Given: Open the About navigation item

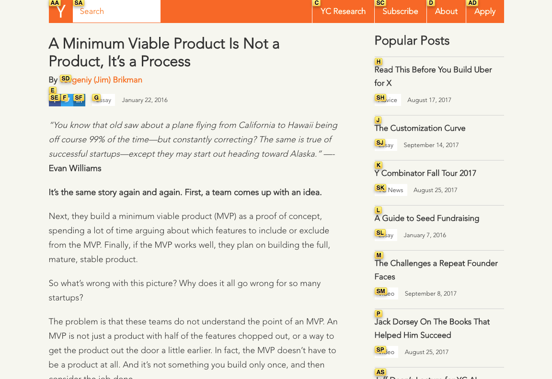Looking at the screenshot, I should (x=446, y=11).
